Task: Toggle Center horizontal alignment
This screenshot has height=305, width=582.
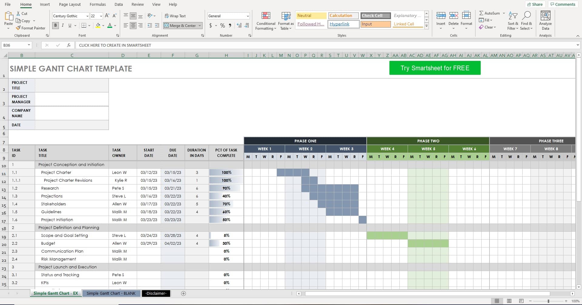Action: [x=133, y=25]
